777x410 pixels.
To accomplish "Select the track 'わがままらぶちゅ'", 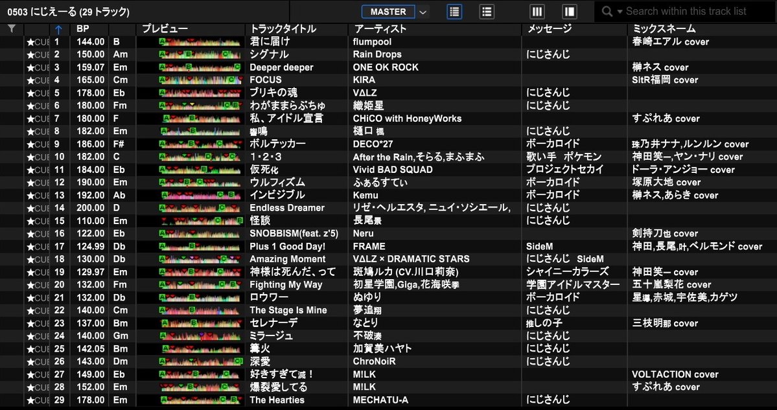I will click(x=288, y=106).
